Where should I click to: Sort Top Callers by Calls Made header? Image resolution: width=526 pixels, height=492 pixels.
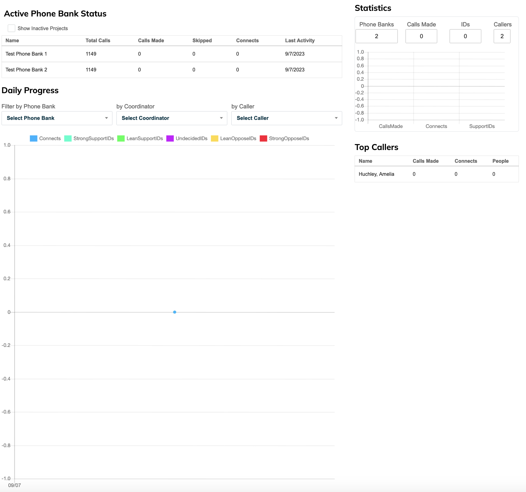point(425,161)
